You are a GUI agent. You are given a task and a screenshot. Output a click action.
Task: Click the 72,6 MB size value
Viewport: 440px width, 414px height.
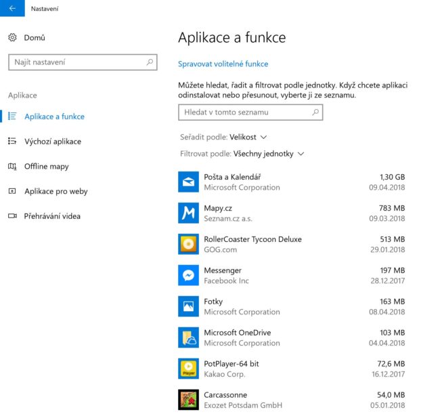(x=391, y=364)
